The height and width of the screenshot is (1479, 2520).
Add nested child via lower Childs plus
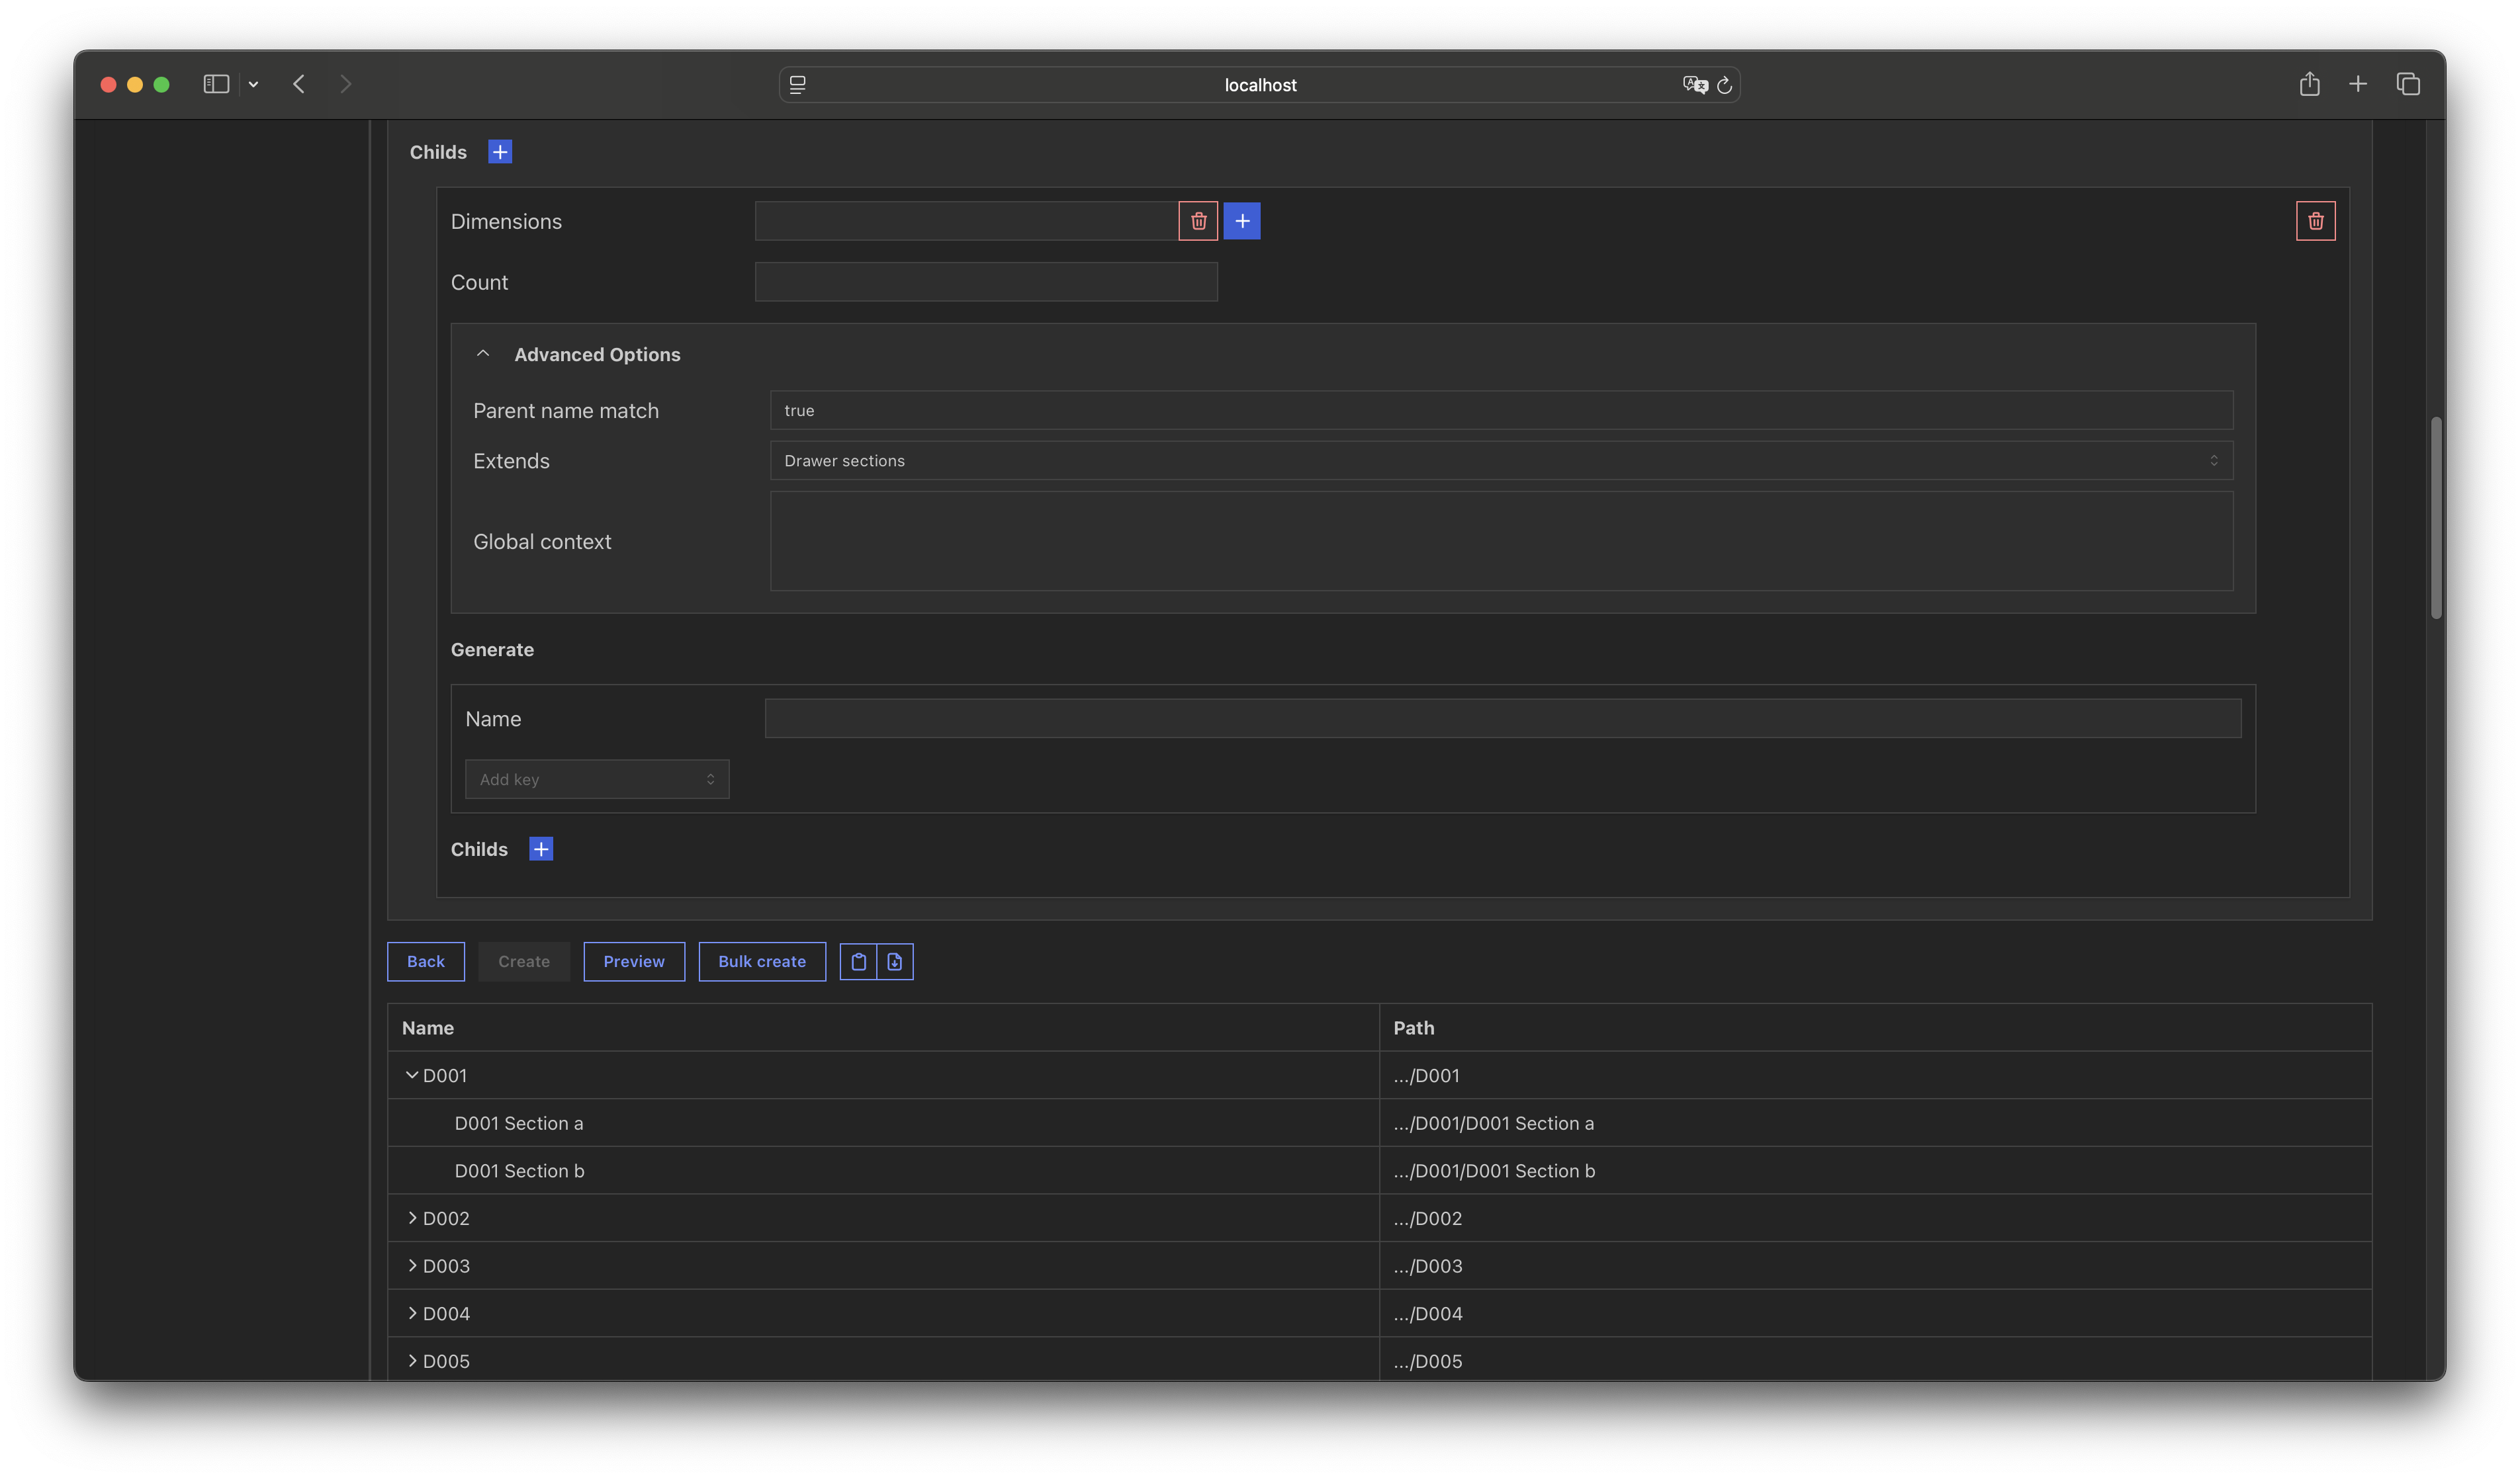click(541, 849)
